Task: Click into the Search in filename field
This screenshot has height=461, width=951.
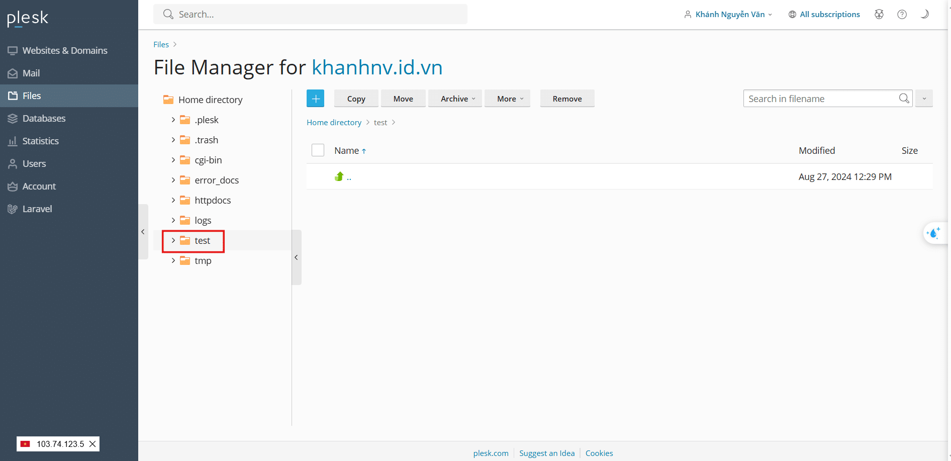Action: click(820, 99)
